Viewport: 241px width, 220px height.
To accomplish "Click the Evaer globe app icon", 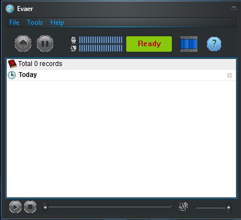I will pos(10,9).
